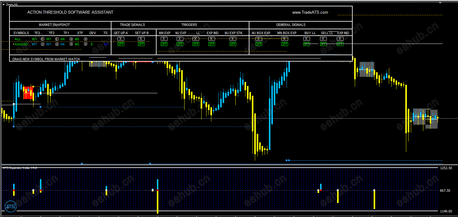Toggle the OFF switch under SELL LL
458x217 pixels.
tap(323, 44)
